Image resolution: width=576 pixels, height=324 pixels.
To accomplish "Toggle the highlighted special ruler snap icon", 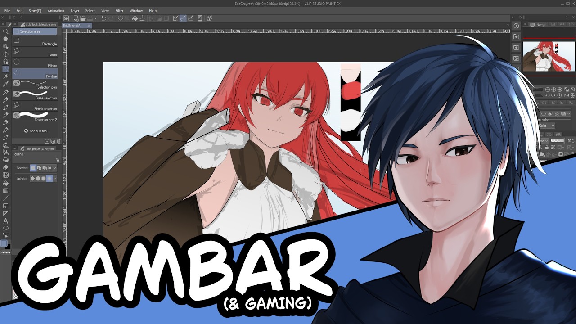I will pyautogui.click(x=183, y=18).
